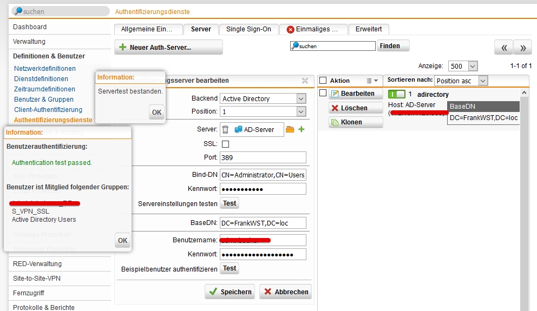The width and height of the screenshot is (537, 311).
Task: Click the example user Kennwort password field
Action: [263, 255]
